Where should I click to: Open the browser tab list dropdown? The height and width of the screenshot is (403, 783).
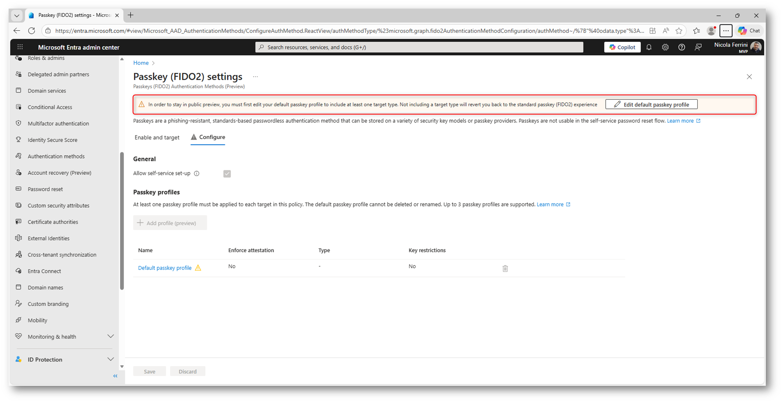(x=17, y=16)
